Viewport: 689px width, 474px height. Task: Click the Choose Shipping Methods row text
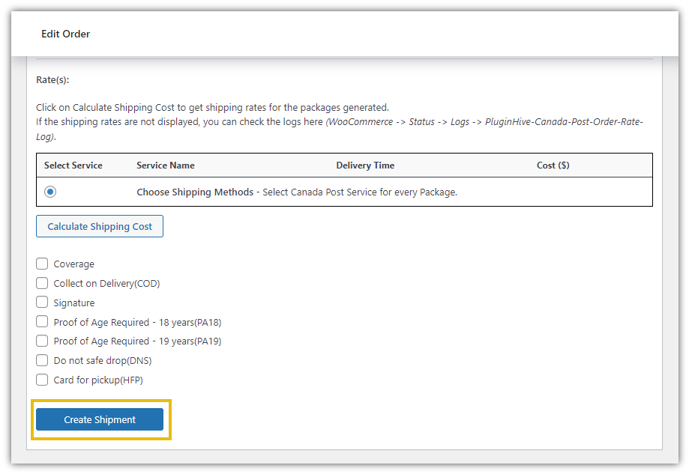297,192
